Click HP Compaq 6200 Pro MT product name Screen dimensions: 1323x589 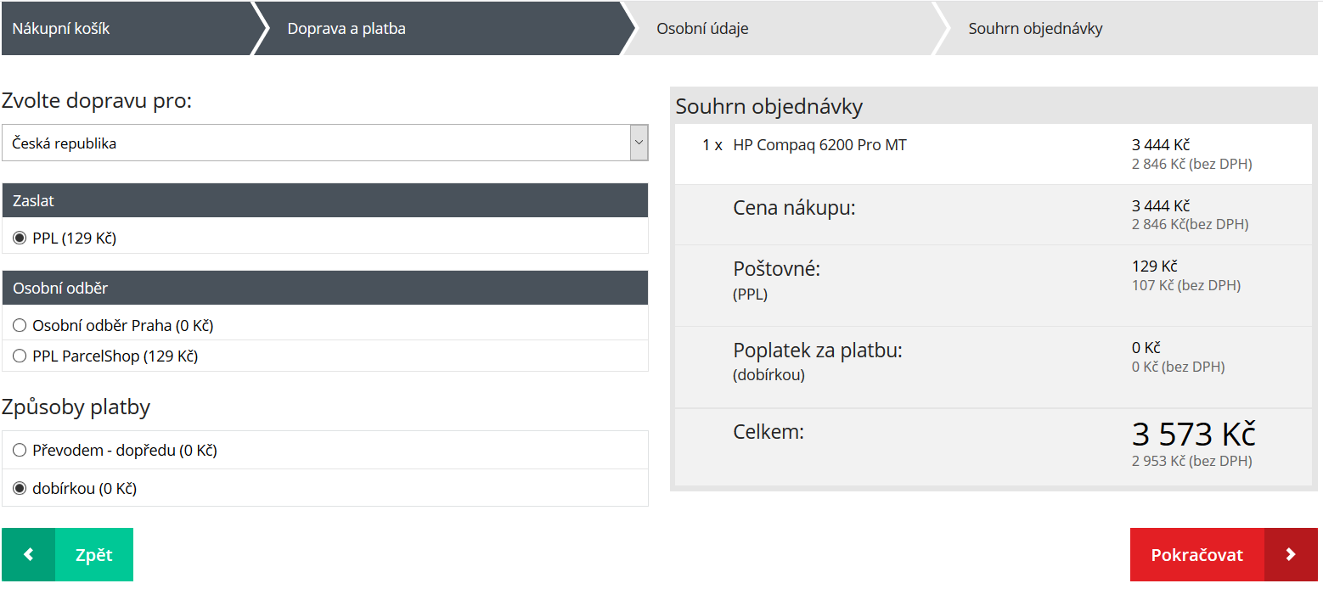tap(819, 145)
